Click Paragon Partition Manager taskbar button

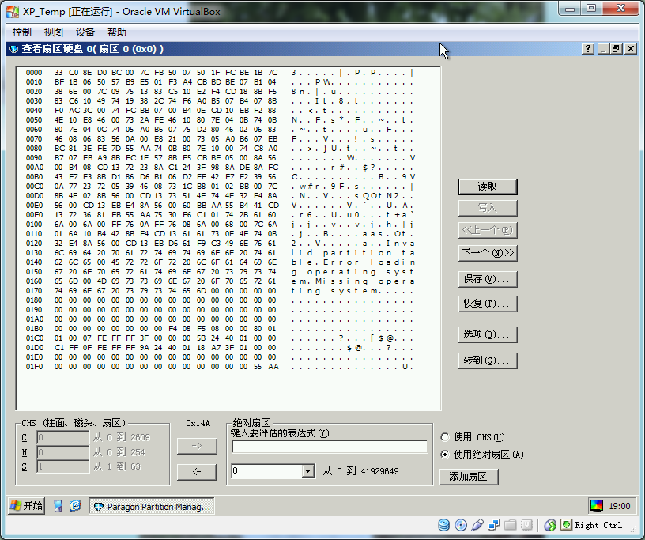pos(152,506)
